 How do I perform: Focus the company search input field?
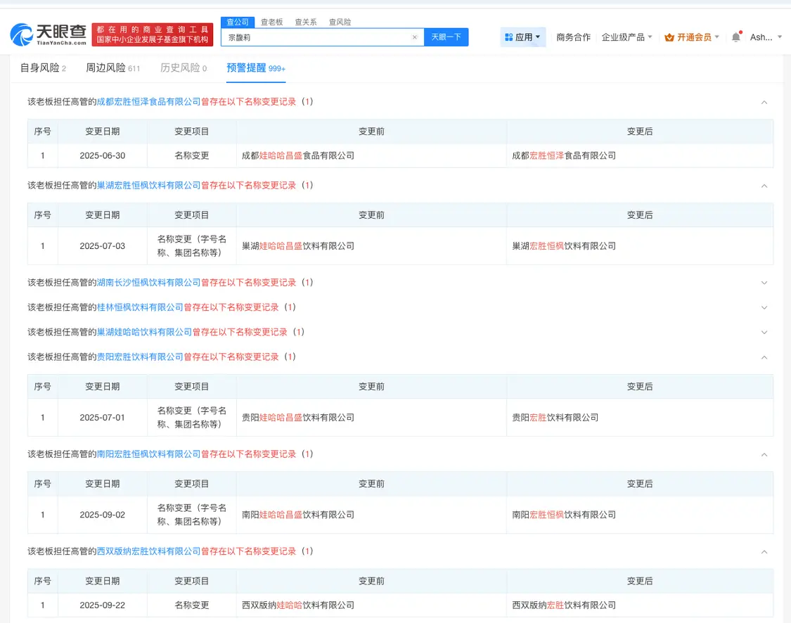[x=317, y=37]
